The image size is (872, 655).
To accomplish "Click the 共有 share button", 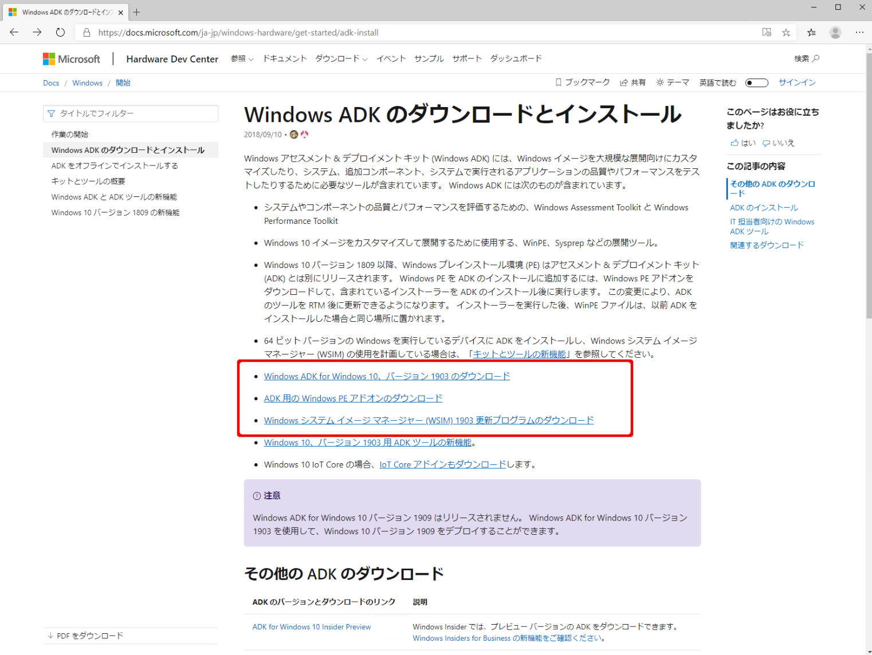I will (633, 82).
